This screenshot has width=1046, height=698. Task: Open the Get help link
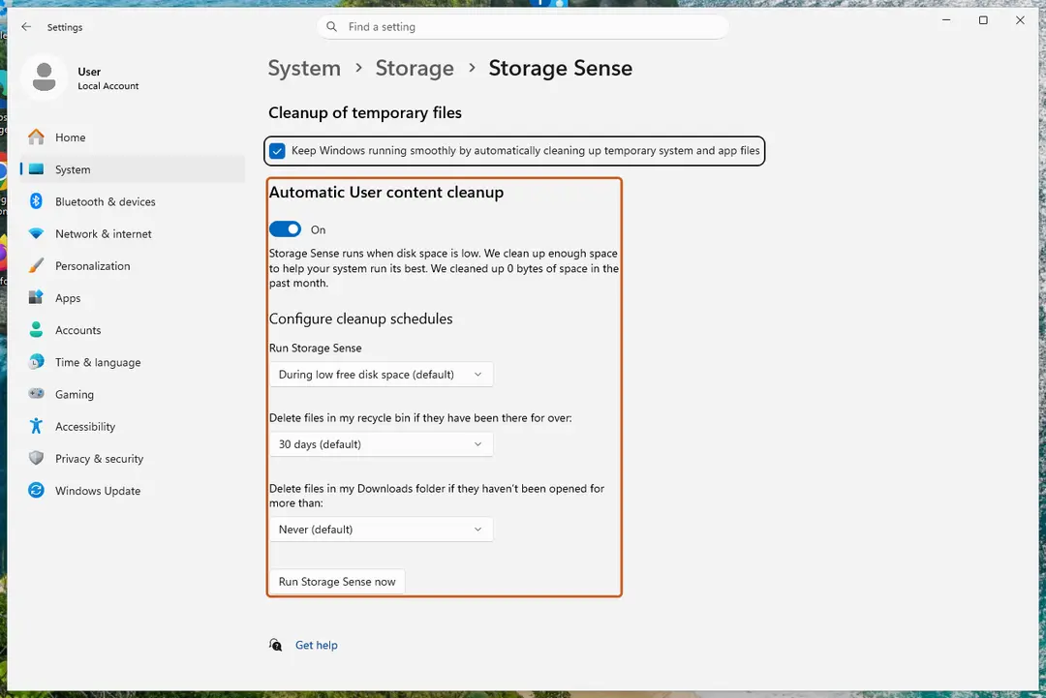point(316,645)
